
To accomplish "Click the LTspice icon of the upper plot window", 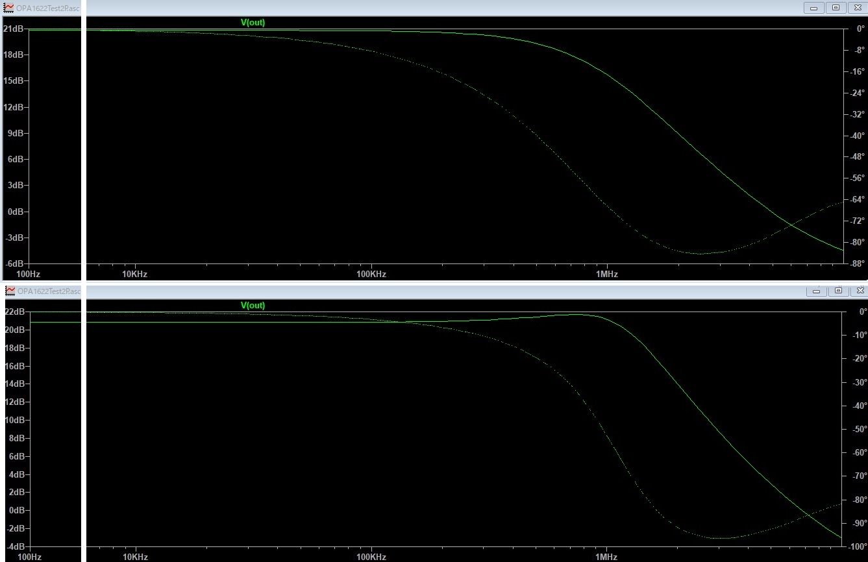I will 10,8.
